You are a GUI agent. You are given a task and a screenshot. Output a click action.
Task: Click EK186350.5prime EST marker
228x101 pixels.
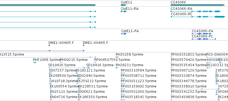point(79,100)
